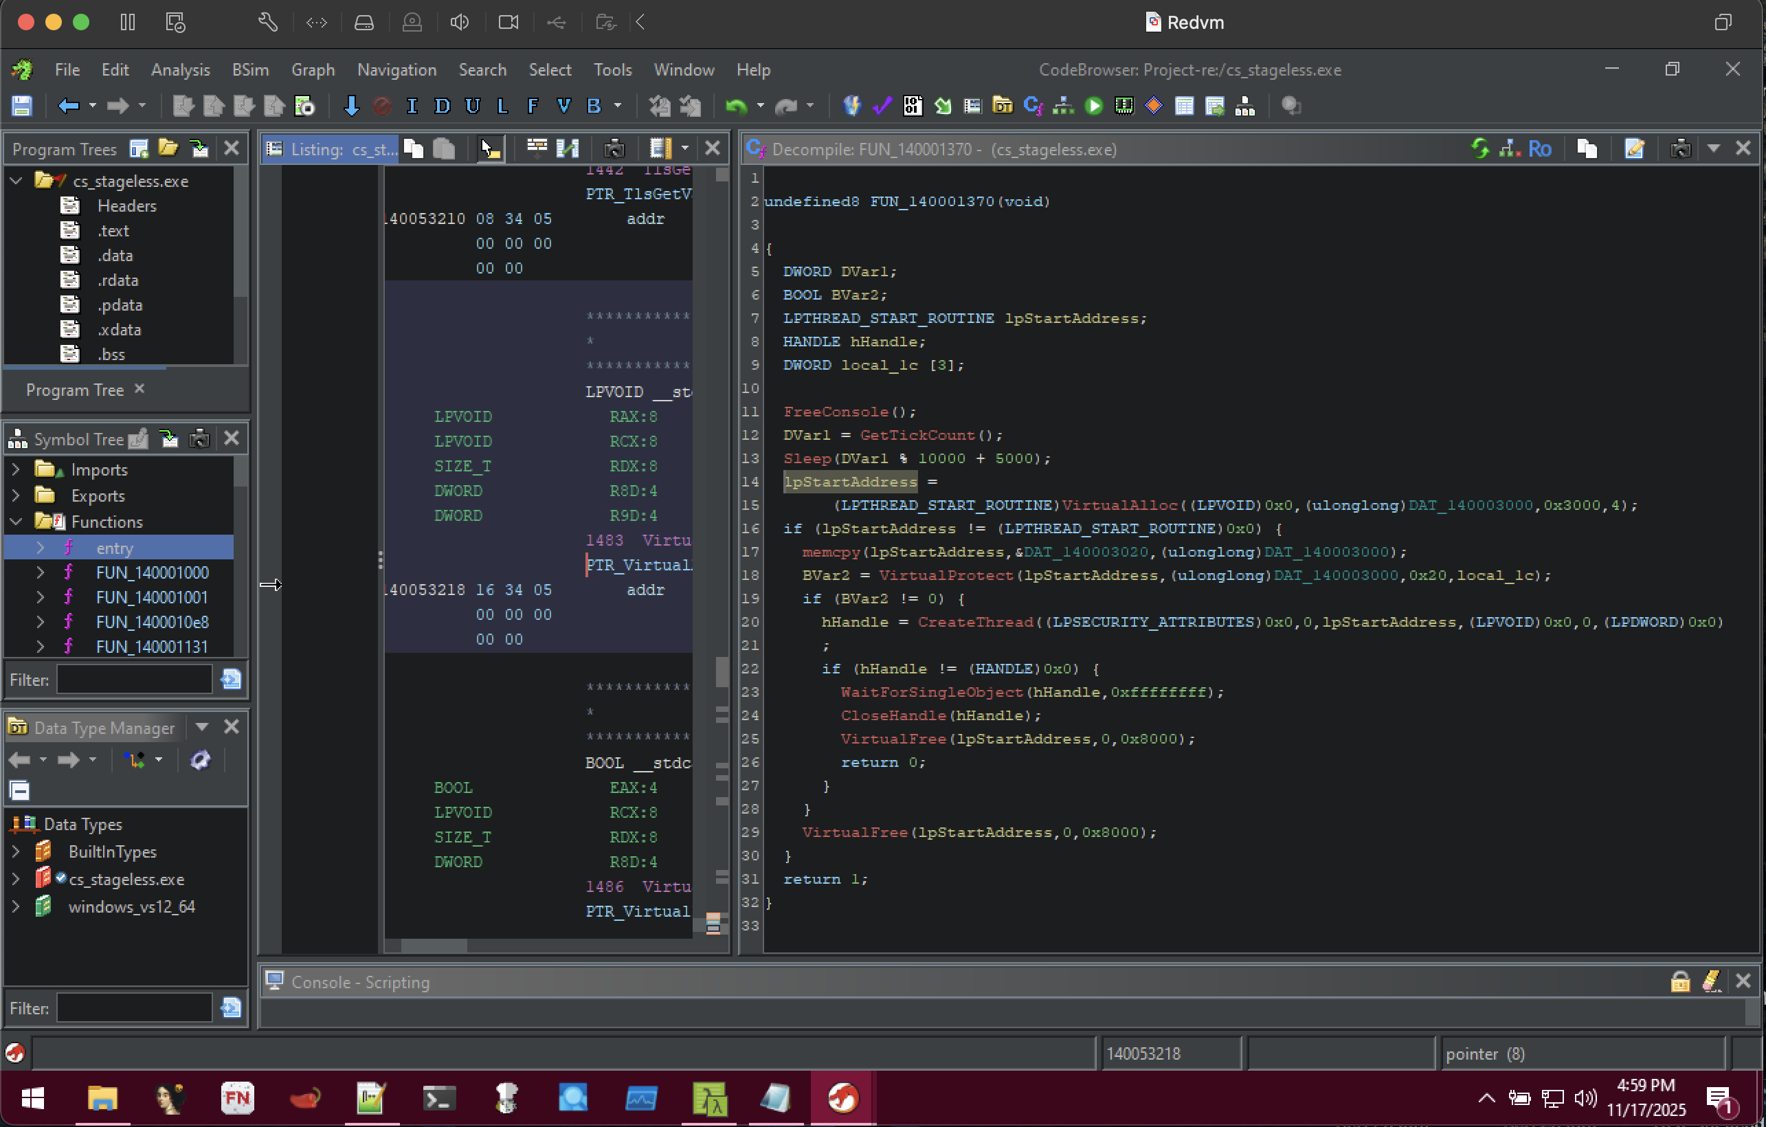The width and height of the screenshot is (1766, 1127).
Task: Toggle the Console scroll lock icon
Action: (x=1680, y=981)
